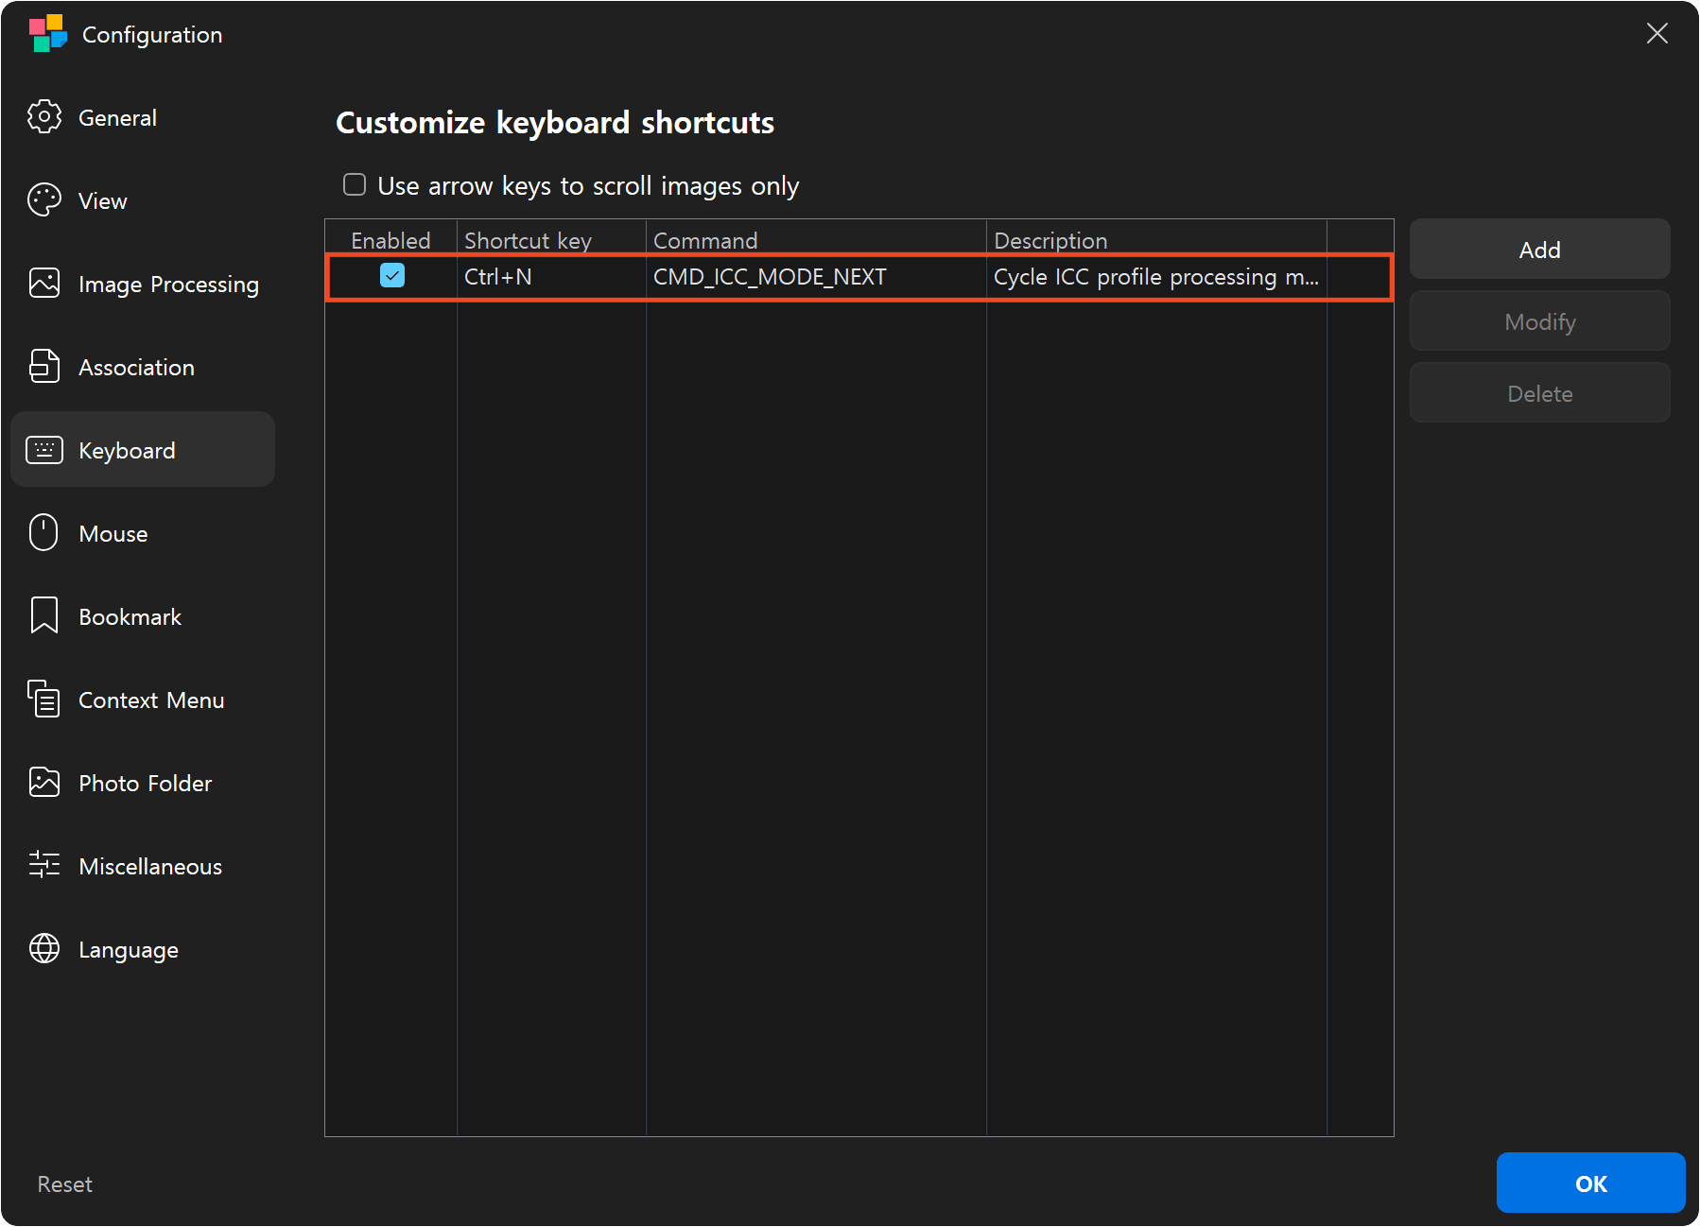Open Language settings page
The width and height of the screenshot is (1700, 1227).
pos(143,949)
